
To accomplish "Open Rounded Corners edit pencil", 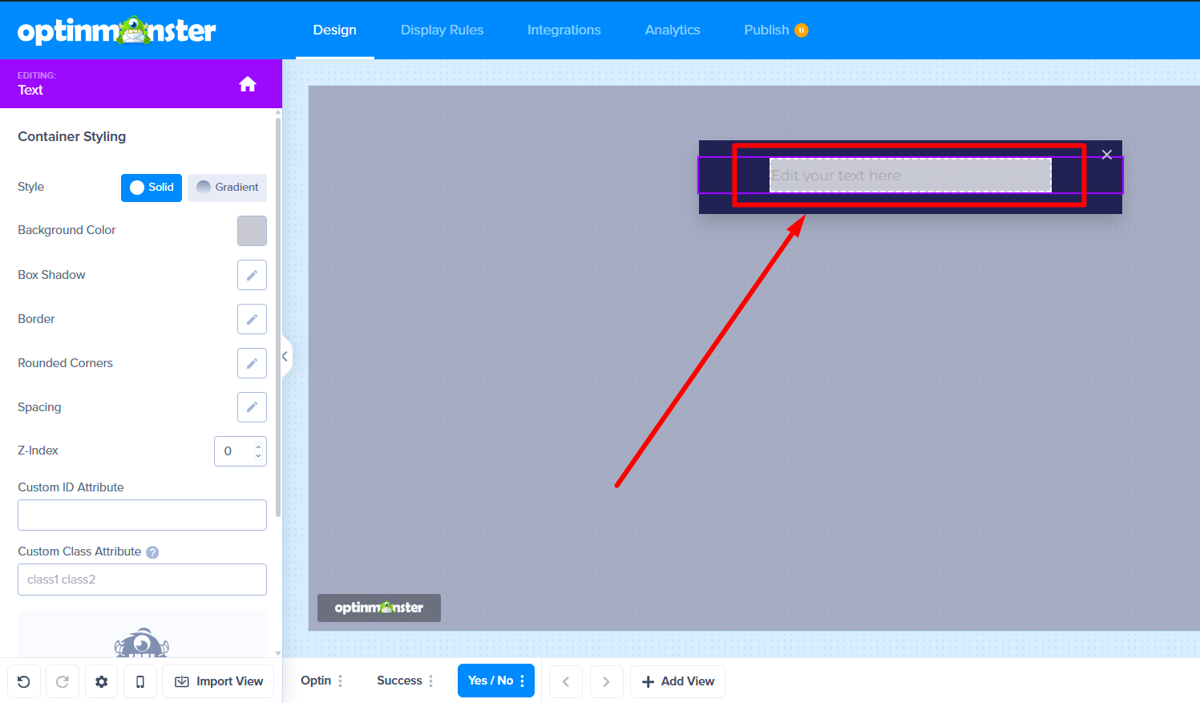I will point(252,363).
